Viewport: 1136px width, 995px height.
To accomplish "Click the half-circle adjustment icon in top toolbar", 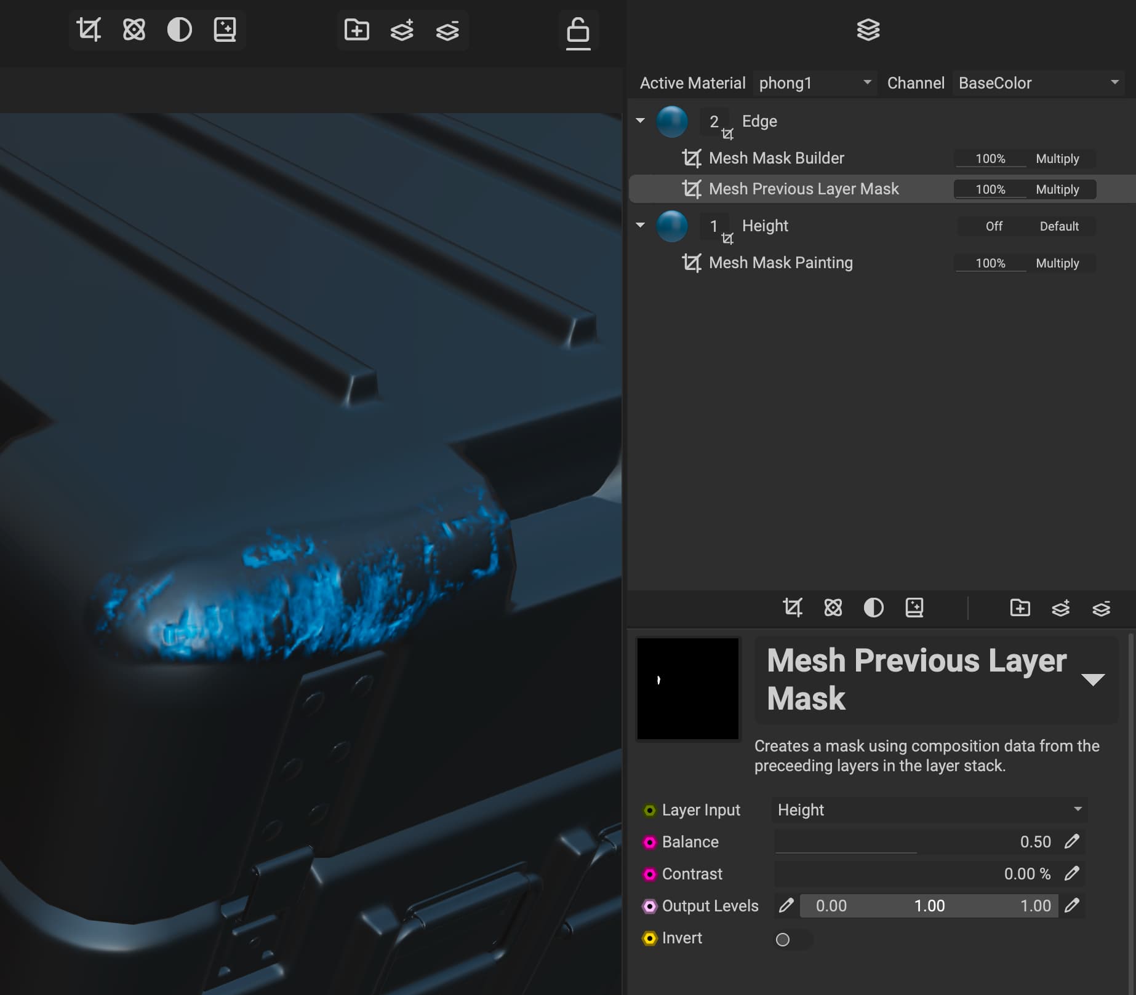I will coord(180,30).
